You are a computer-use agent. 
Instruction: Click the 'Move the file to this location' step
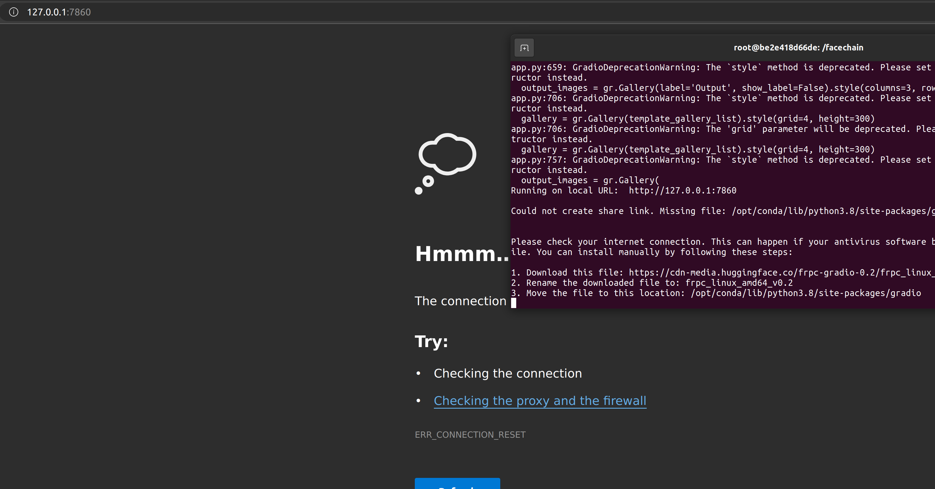pyautogui.click(x=716, y=293)
